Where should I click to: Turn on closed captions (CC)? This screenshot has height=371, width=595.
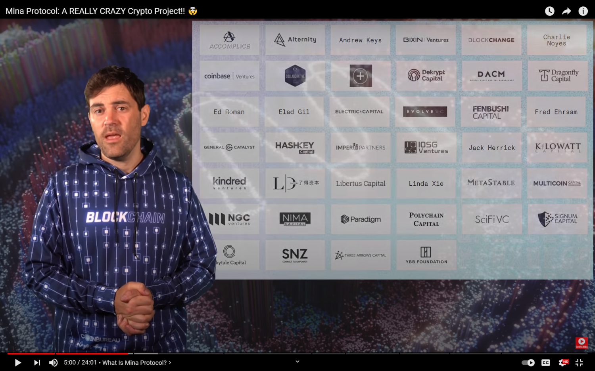[x=546, y=363]
